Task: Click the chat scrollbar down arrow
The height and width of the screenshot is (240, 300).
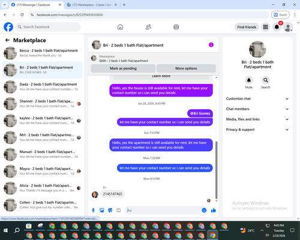Action: pos(216,200)
